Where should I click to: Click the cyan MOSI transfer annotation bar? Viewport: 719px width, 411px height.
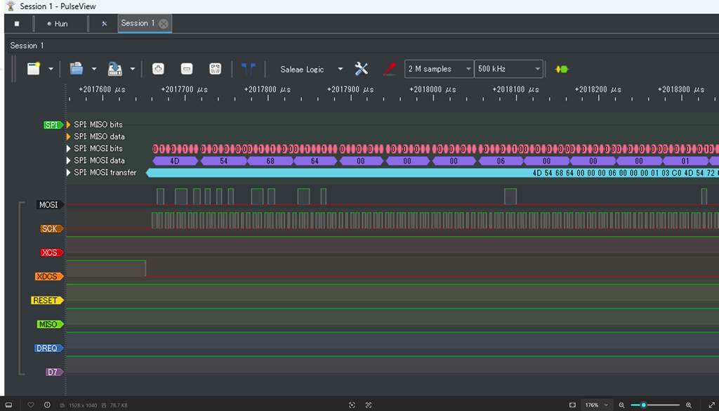(432, 173)
